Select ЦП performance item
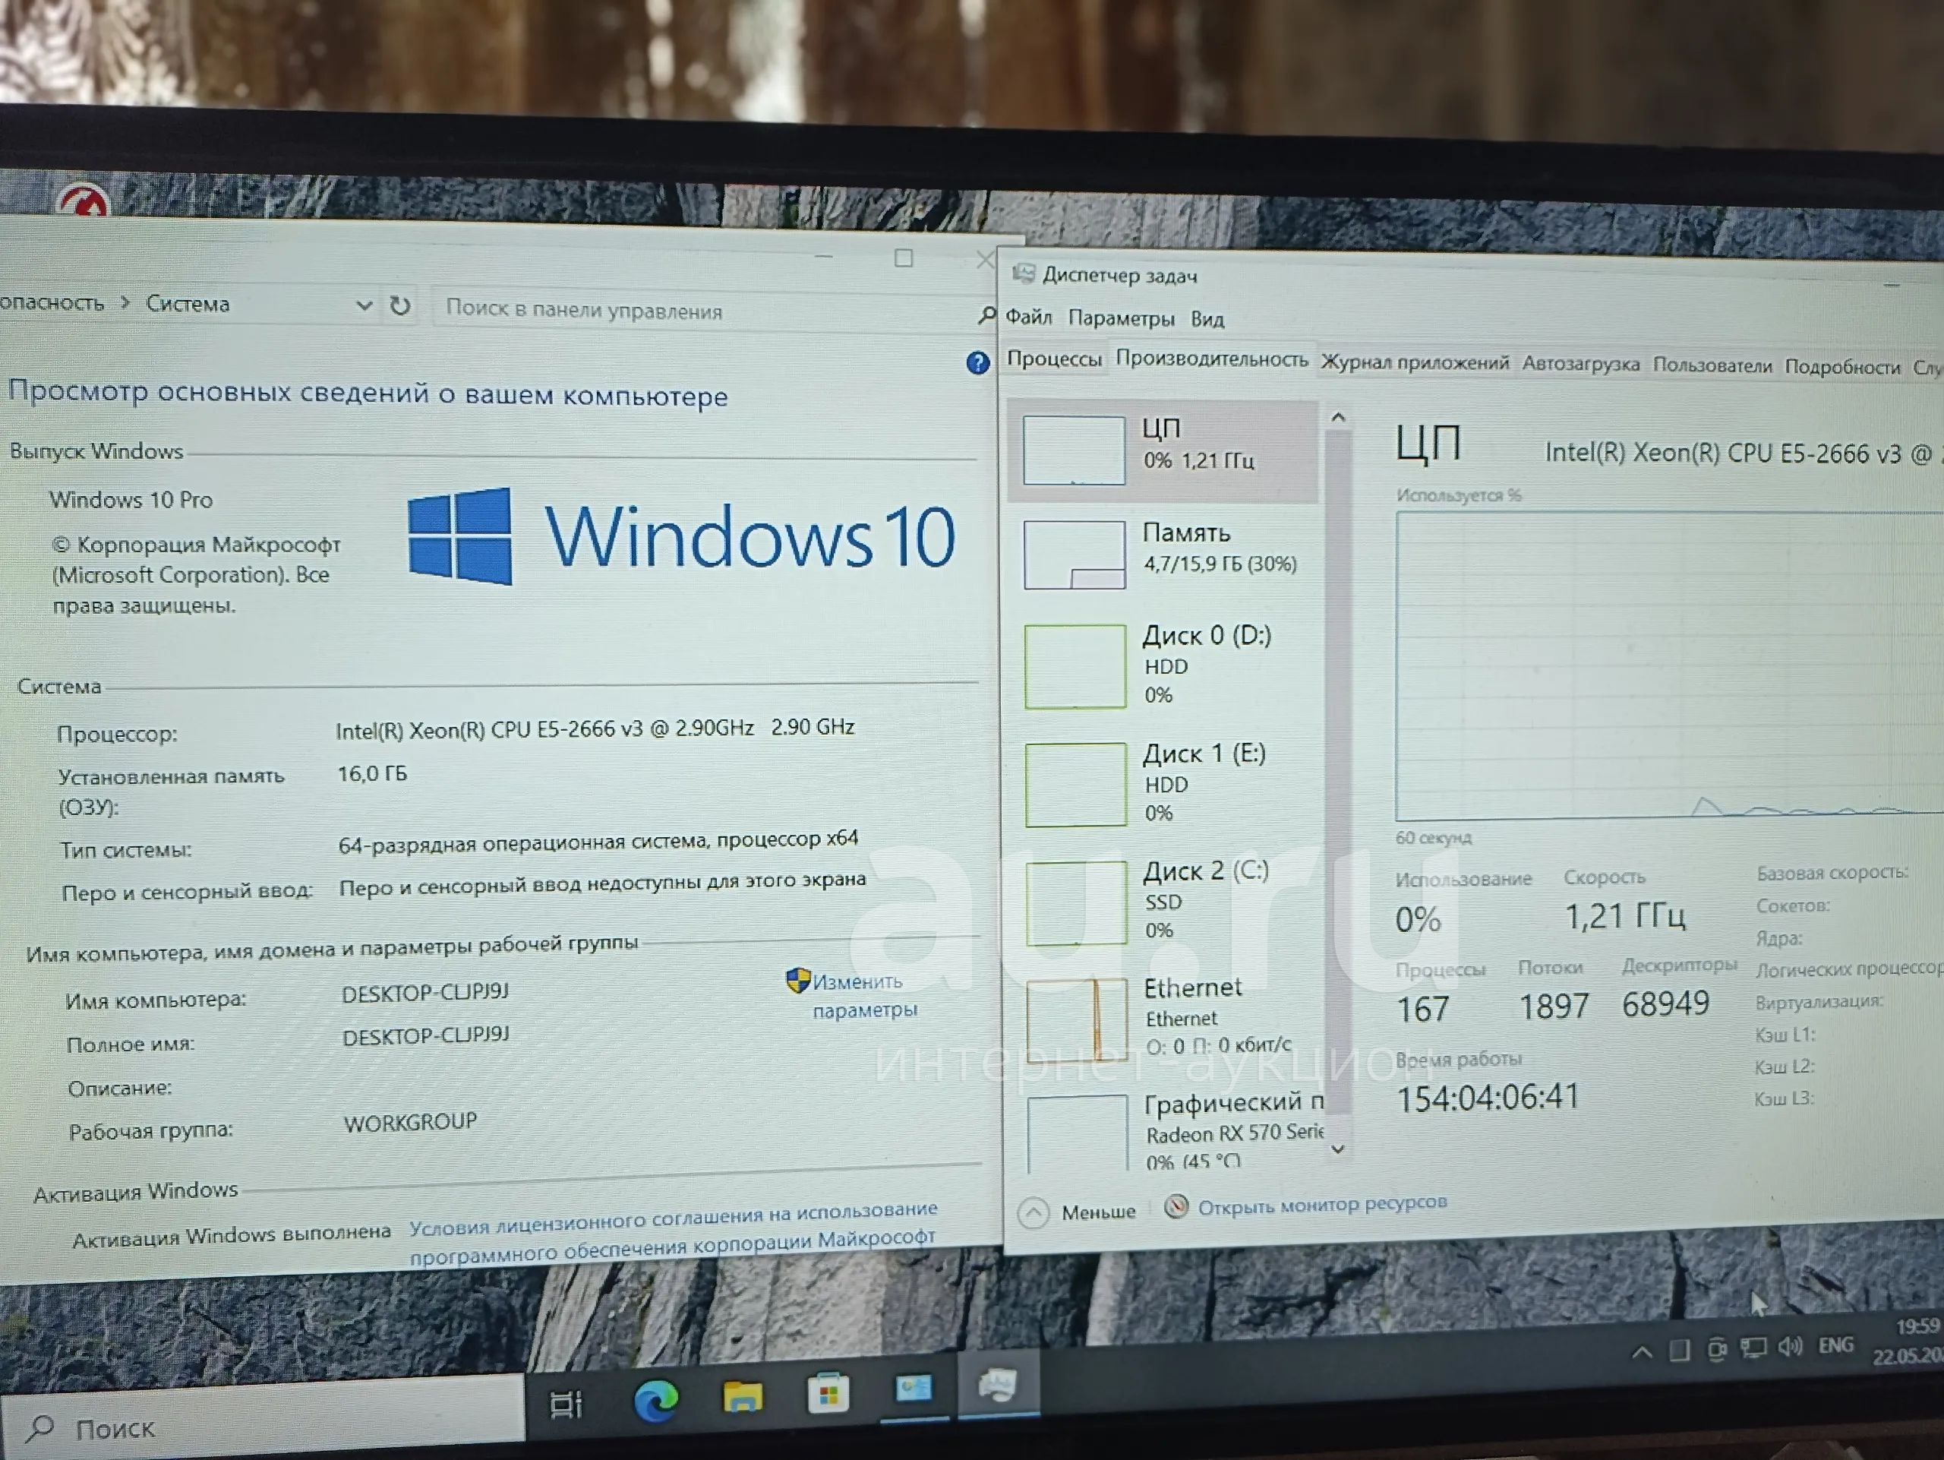The height and width of the screenshot is (1460, 1944). (x=1162, y=450)
